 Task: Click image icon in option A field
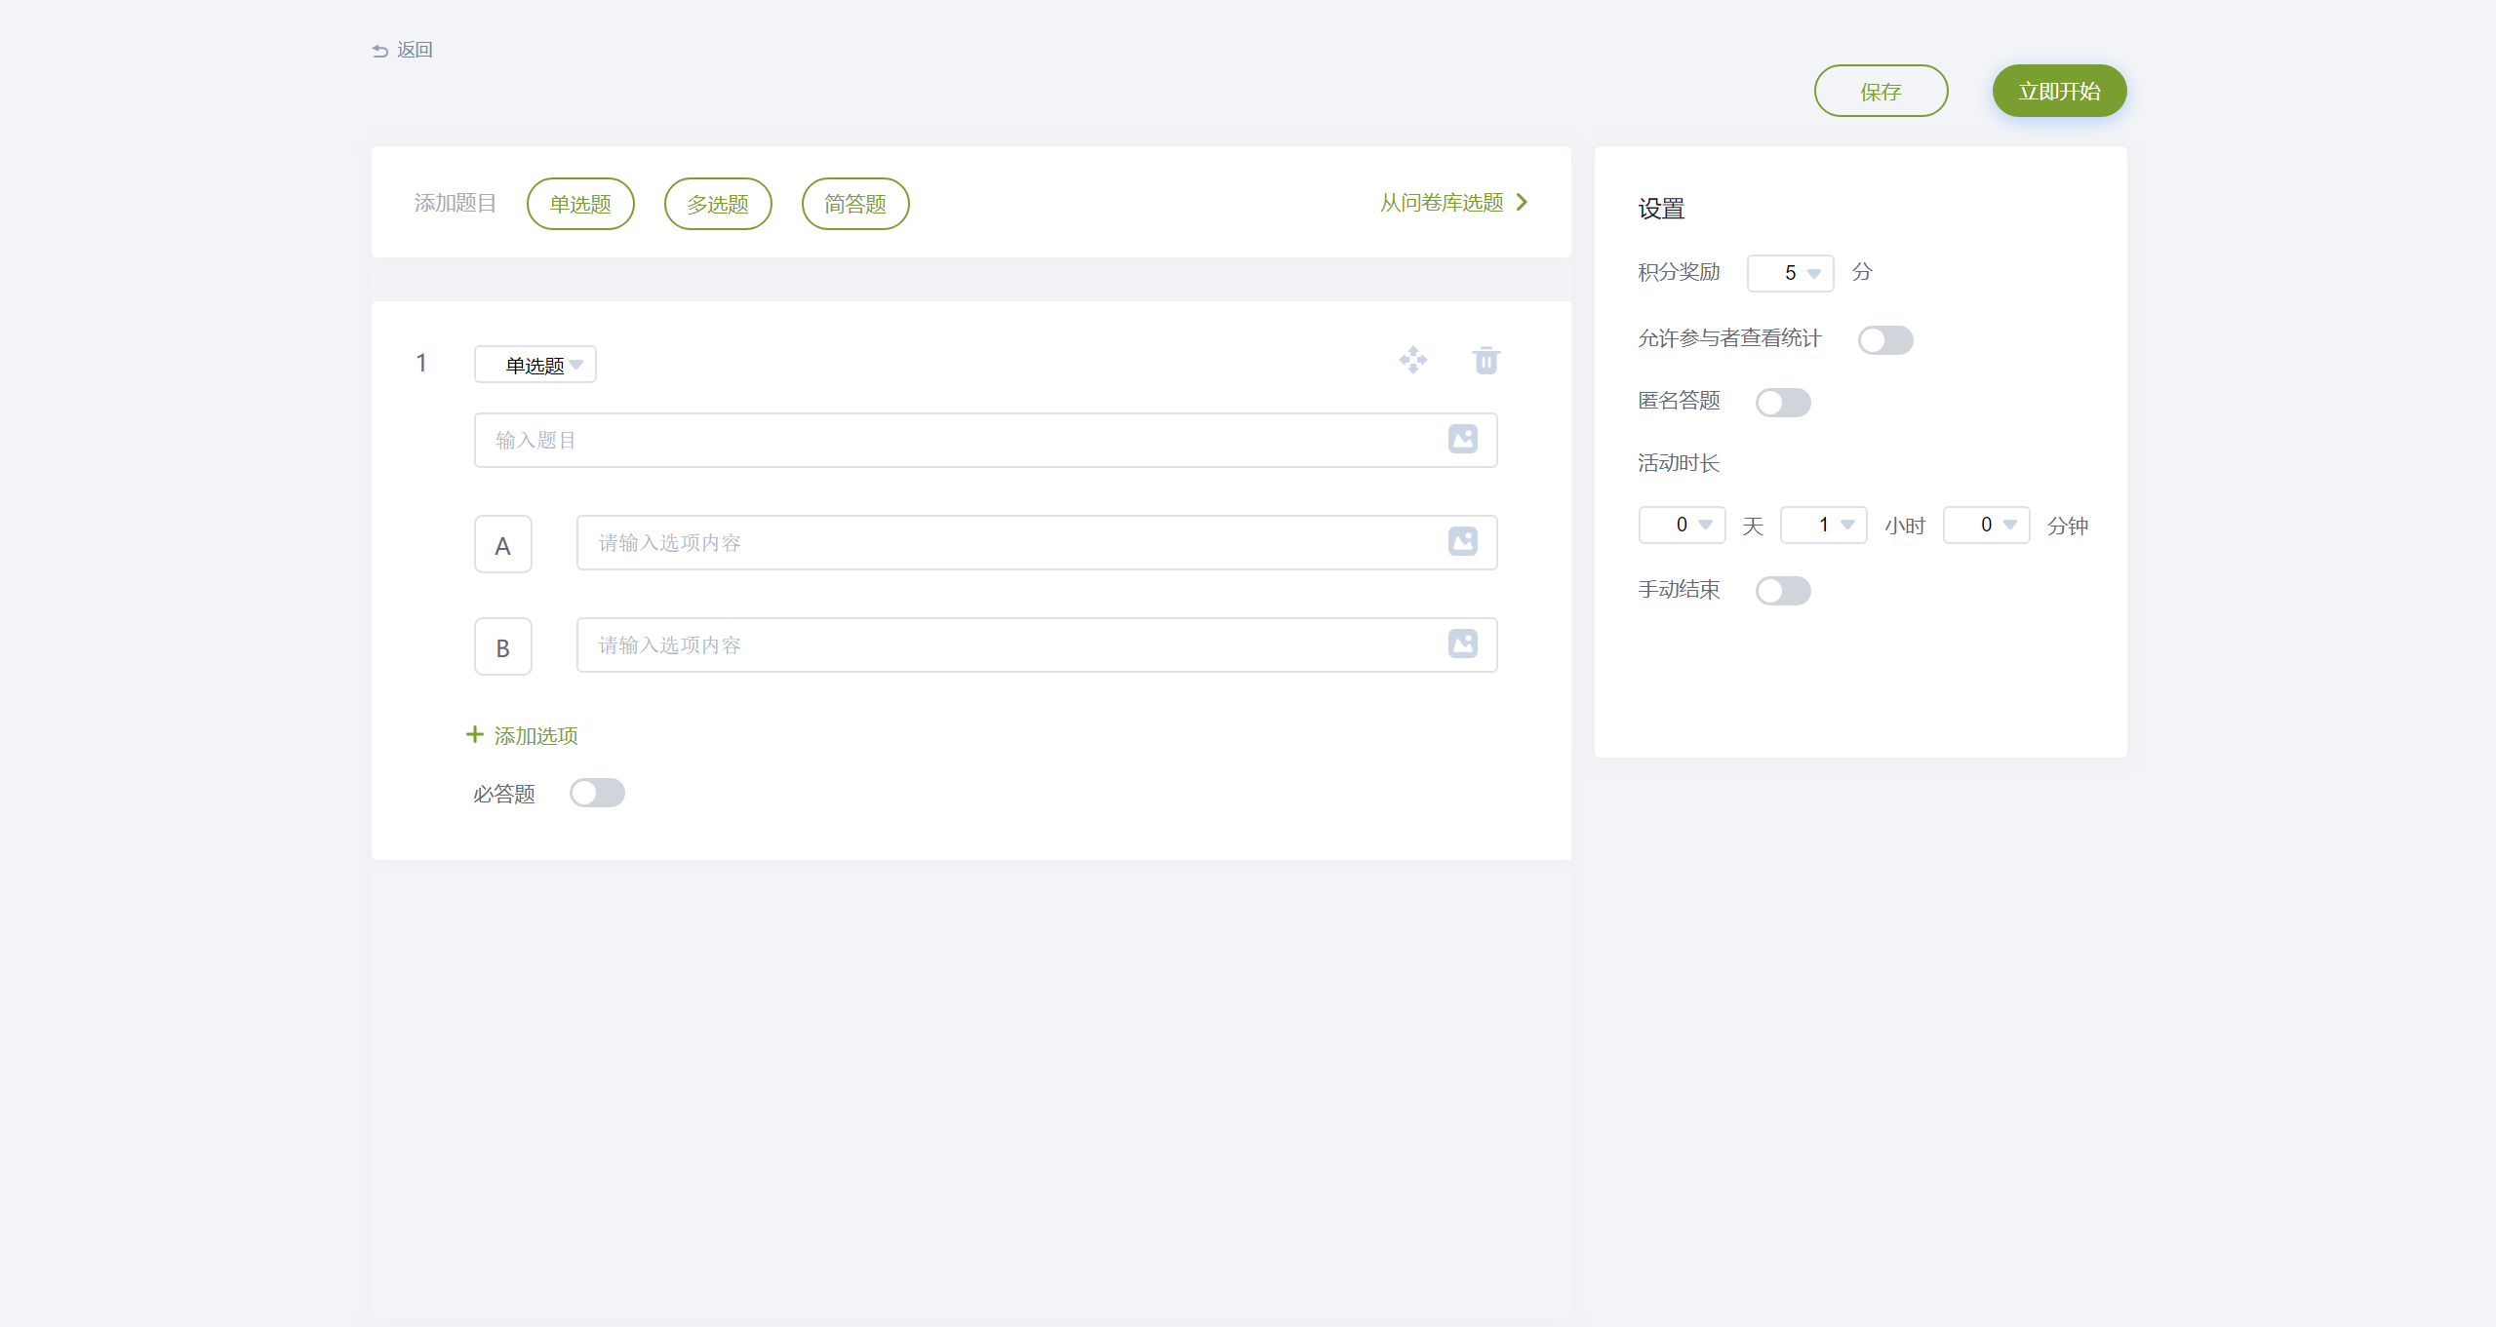tap(1462, 541)
